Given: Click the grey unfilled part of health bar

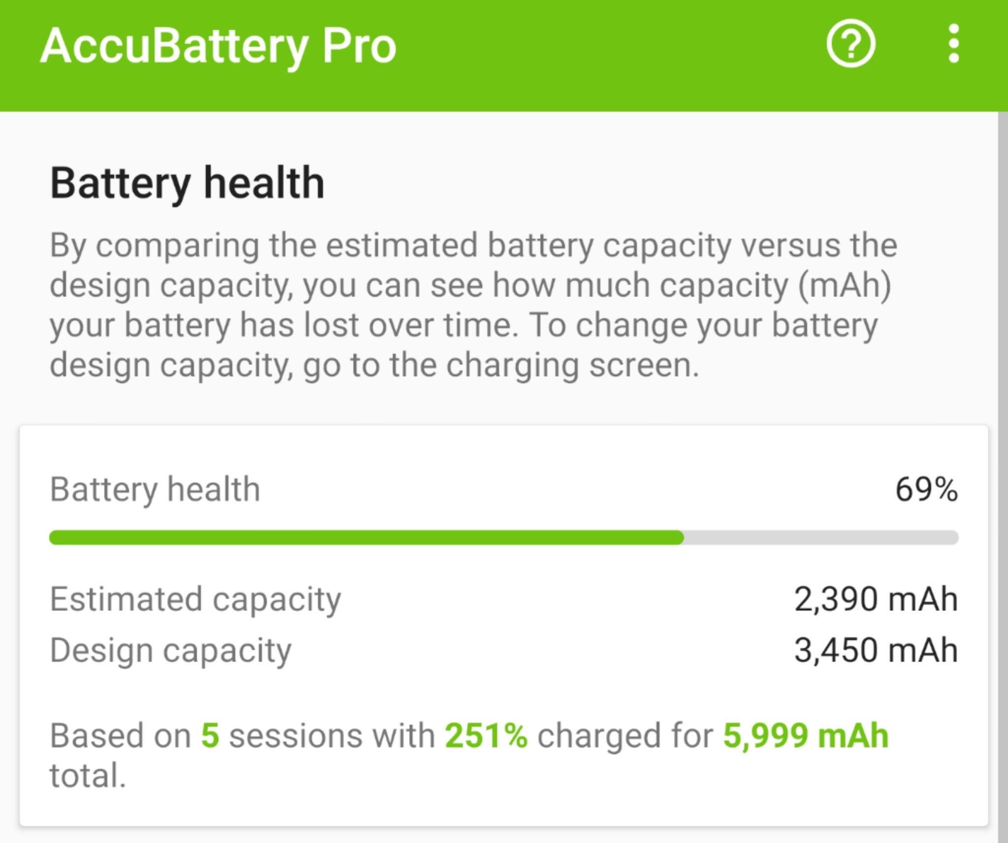Looking at the screenshot, I should tap(821, 537).
